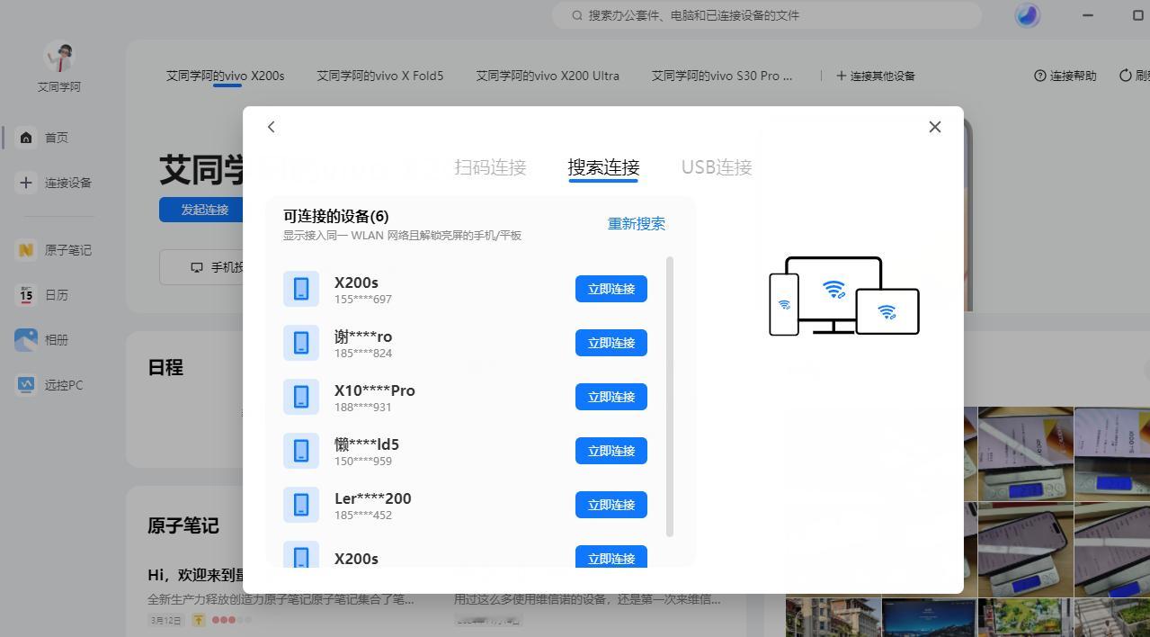Open 相册 in the sidebar

pos(43,340)
